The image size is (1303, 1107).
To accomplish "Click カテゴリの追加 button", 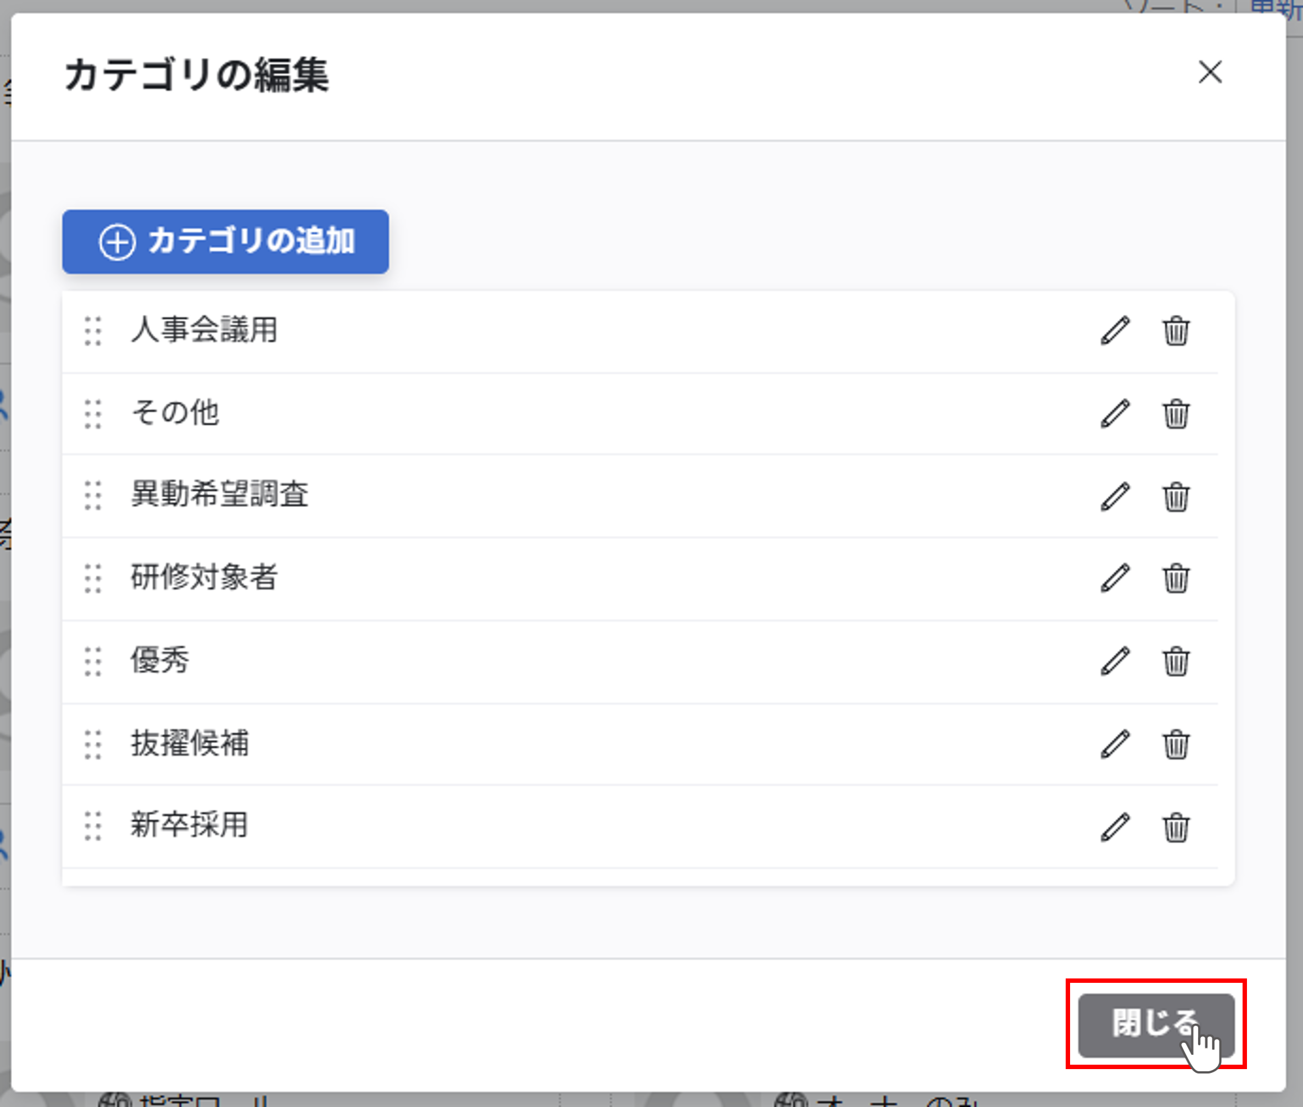I will [225, 242].
